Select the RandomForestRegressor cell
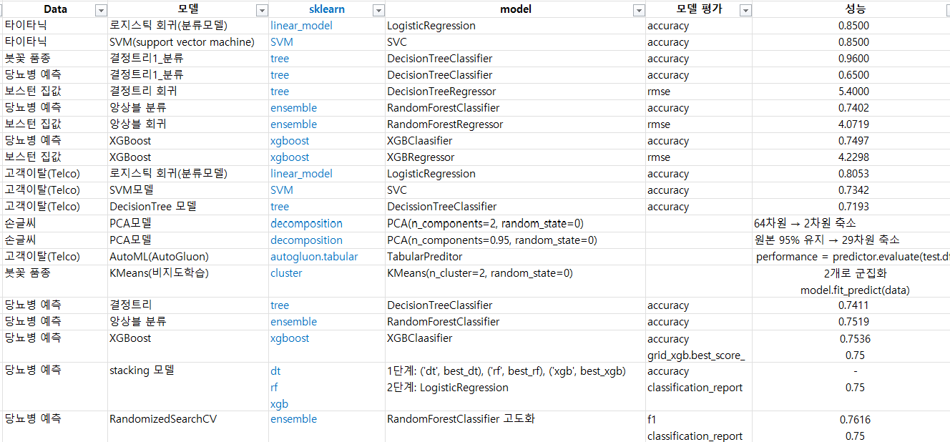This screenshot has width=950, height=442. (x=515, y=124)
